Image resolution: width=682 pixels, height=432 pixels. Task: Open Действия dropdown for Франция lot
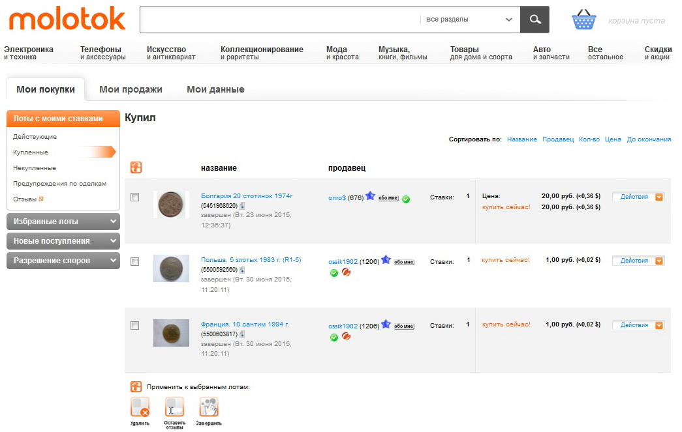[638, 324]
